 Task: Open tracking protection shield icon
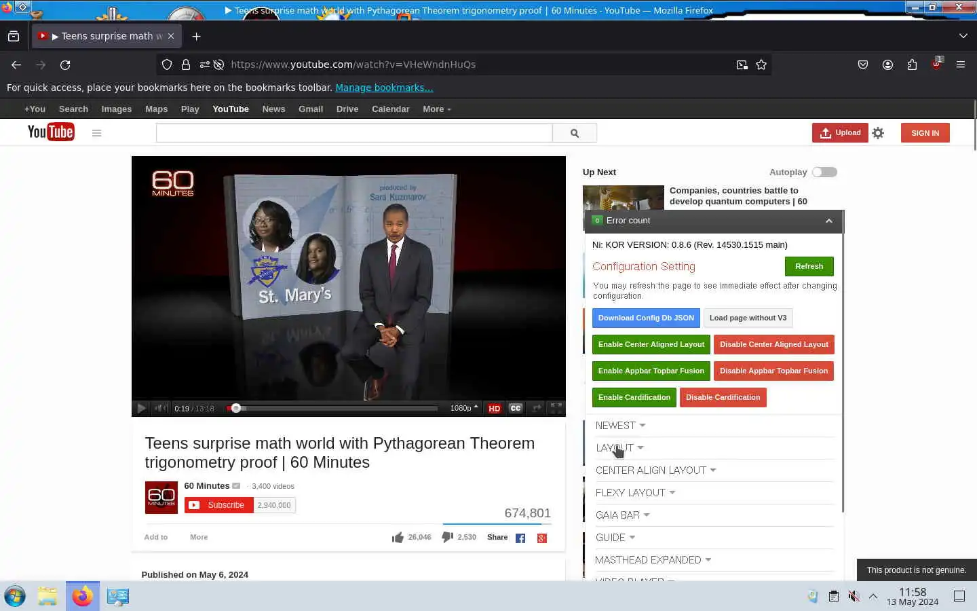tap(167, 64)
